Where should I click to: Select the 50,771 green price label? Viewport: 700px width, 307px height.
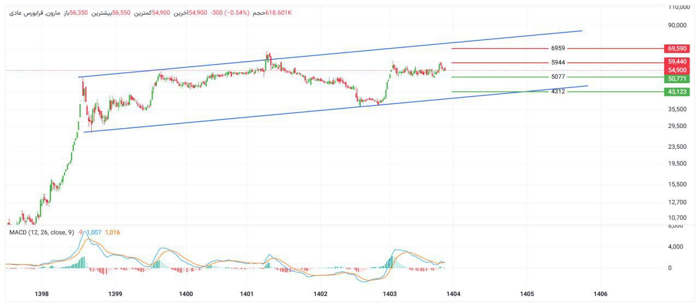click(676, 79)
